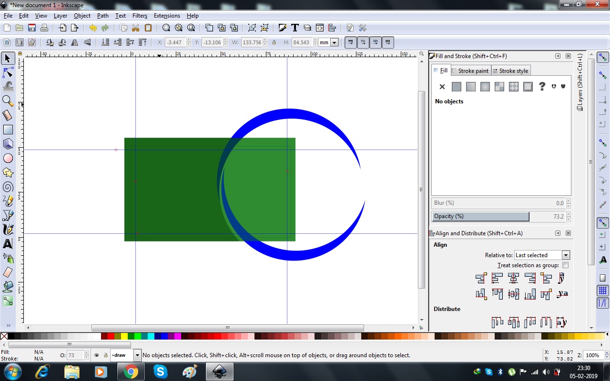Switch to the Stroke style tab

[510, 71]
